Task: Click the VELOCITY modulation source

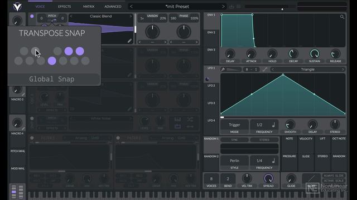Action: pyautogui.click(x=306, y=138)
